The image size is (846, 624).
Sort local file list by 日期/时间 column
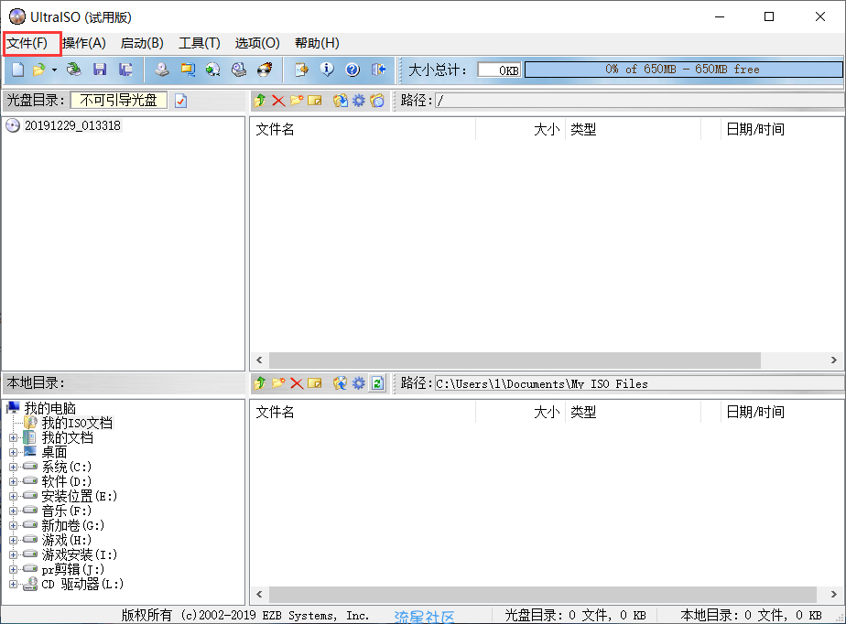782,412
